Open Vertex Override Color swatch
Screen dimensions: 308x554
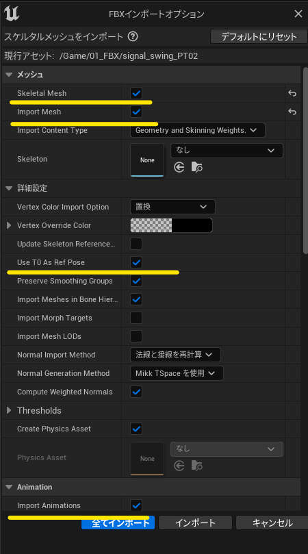tap(171, 225)
